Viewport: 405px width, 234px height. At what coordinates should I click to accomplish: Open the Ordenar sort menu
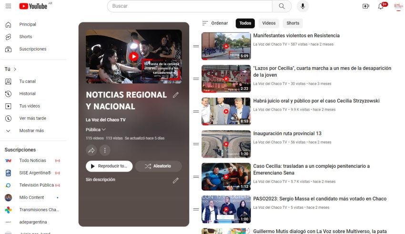coord(215,23)
